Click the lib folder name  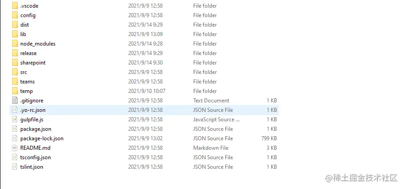[x=23, y=34]
